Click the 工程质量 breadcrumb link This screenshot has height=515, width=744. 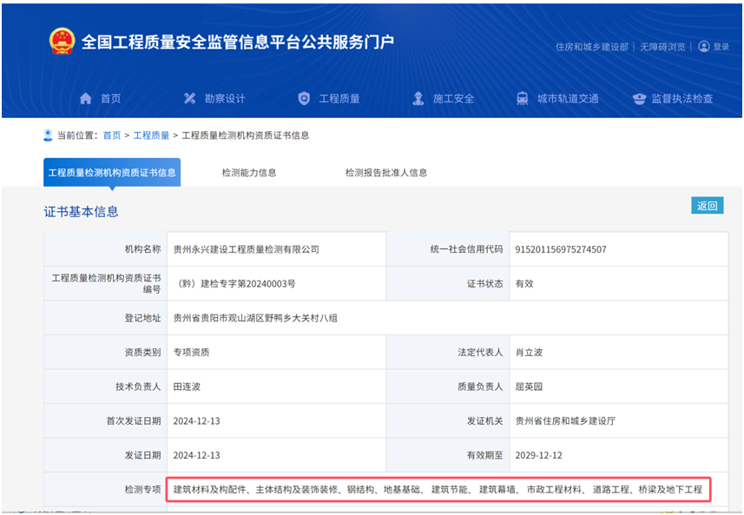[x=151, y=135]
